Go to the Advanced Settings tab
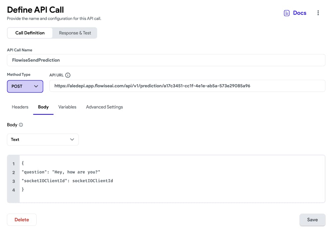Image resolution: width=333 pixels, height=231 pixels. click(x=104, y=107)
